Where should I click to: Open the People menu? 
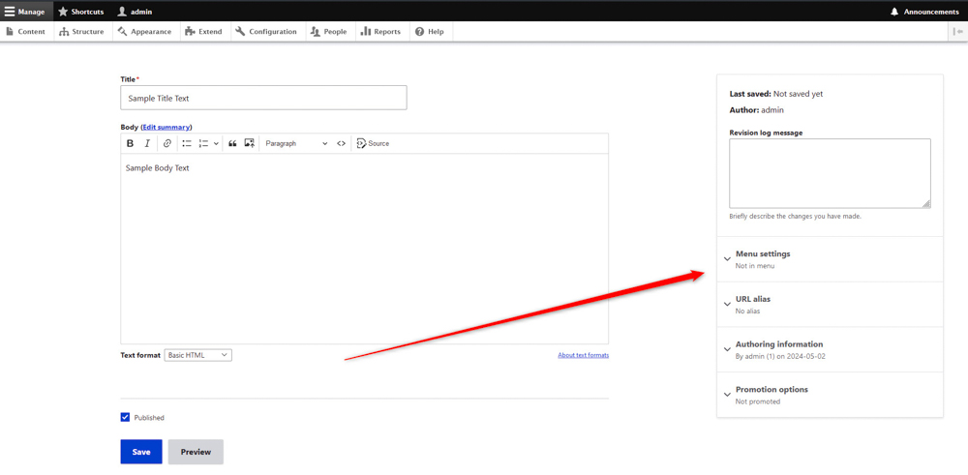(x=329, y=32)
